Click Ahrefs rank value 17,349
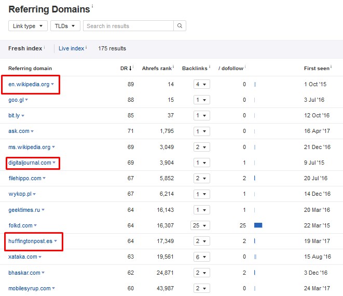The image size is (343, 296). coord(165,241)
